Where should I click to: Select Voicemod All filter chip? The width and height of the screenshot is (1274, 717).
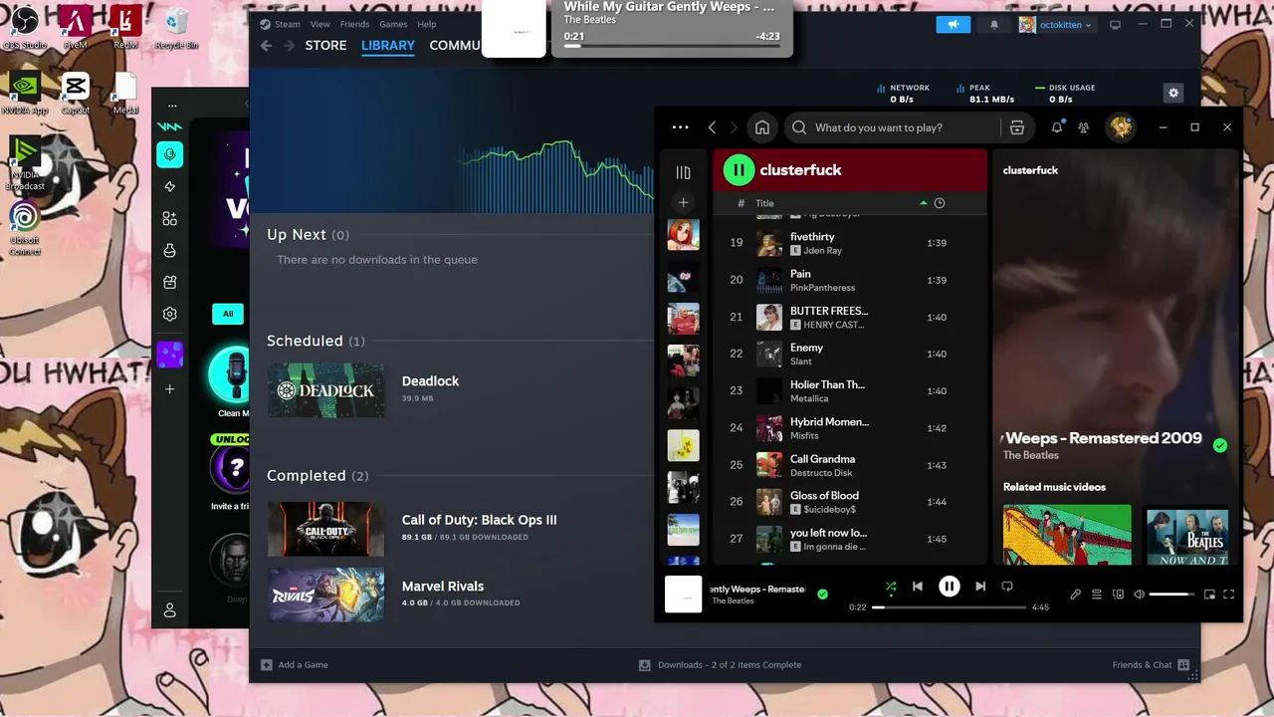click(228, 314)
